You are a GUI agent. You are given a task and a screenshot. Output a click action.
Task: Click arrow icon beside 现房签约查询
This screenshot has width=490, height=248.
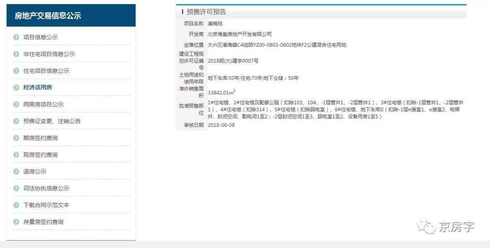[16, 155]
